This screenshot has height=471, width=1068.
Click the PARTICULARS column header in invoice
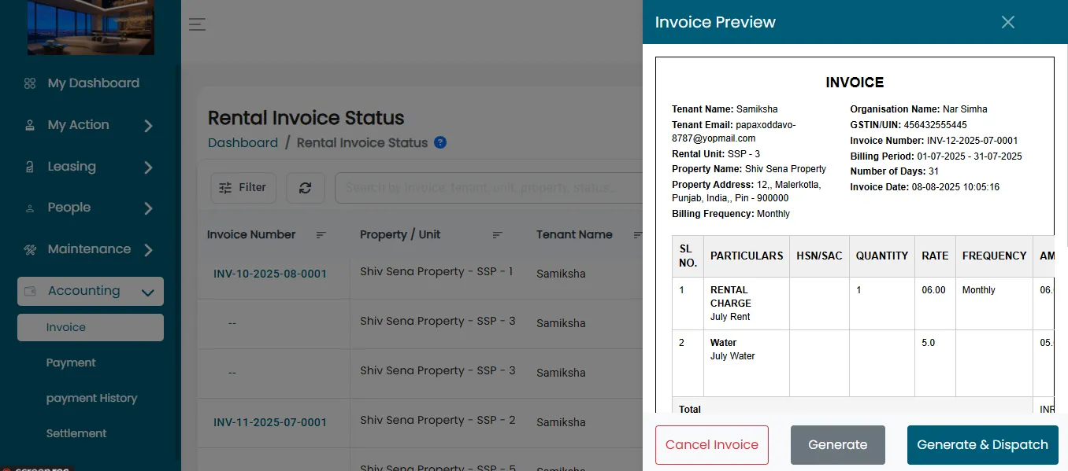[x=747, y=256]
